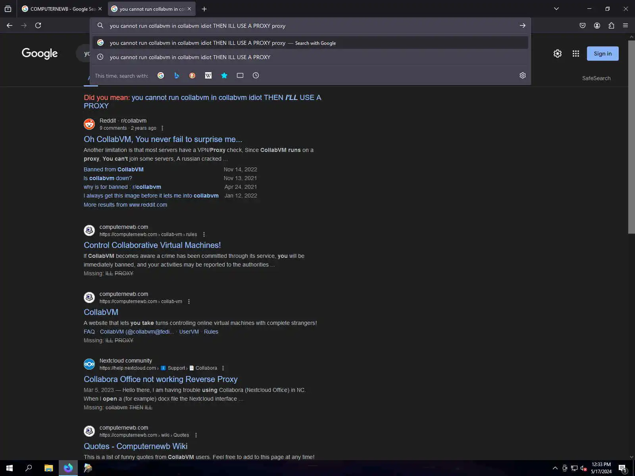Open the list all tabs dropdown
Image resolution: width=635 pixels, height=476 pixels.
556,9
